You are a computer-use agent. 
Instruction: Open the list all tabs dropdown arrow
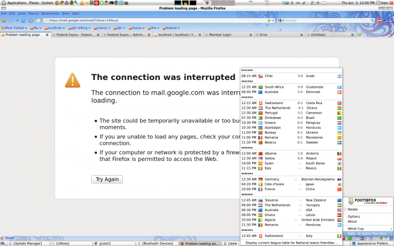[391, 35]
